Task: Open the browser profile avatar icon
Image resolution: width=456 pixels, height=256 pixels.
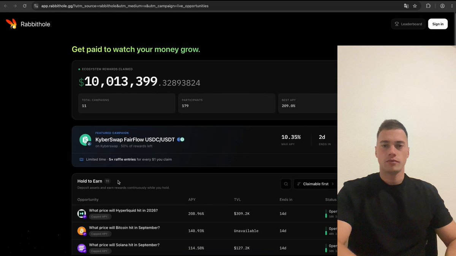Action: pyautogui.click(x=442, y=6)
